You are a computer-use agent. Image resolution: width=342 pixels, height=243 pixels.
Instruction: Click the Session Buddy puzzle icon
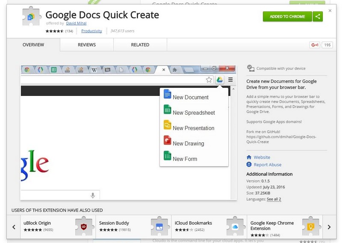(159, 226)
